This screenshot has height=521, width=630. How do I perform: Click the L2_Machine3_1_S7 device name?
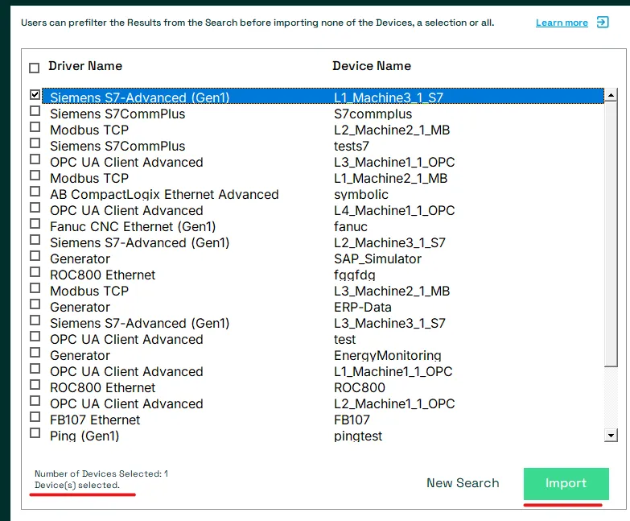pos(389,242)
